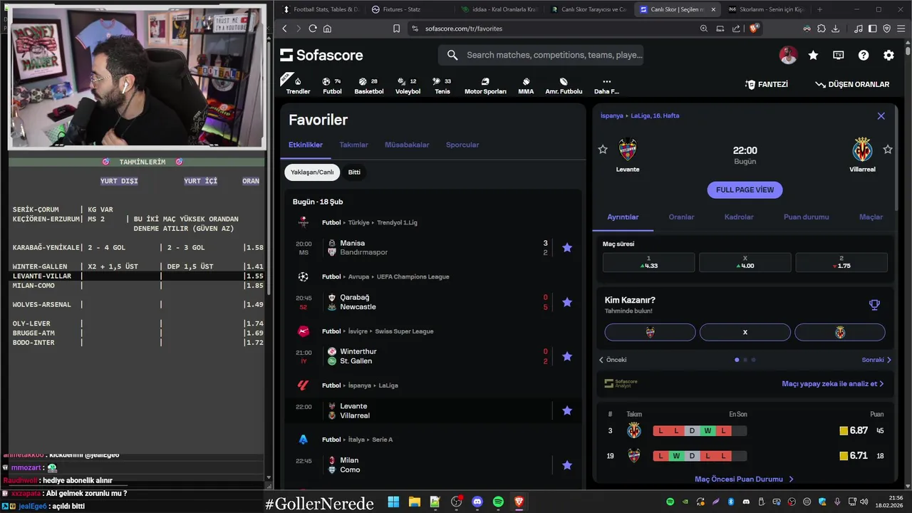912x513 pixels.
Task: Favorite the Villarreal team in detail panel
Action: pyautogui.click(x=888, y=150)
